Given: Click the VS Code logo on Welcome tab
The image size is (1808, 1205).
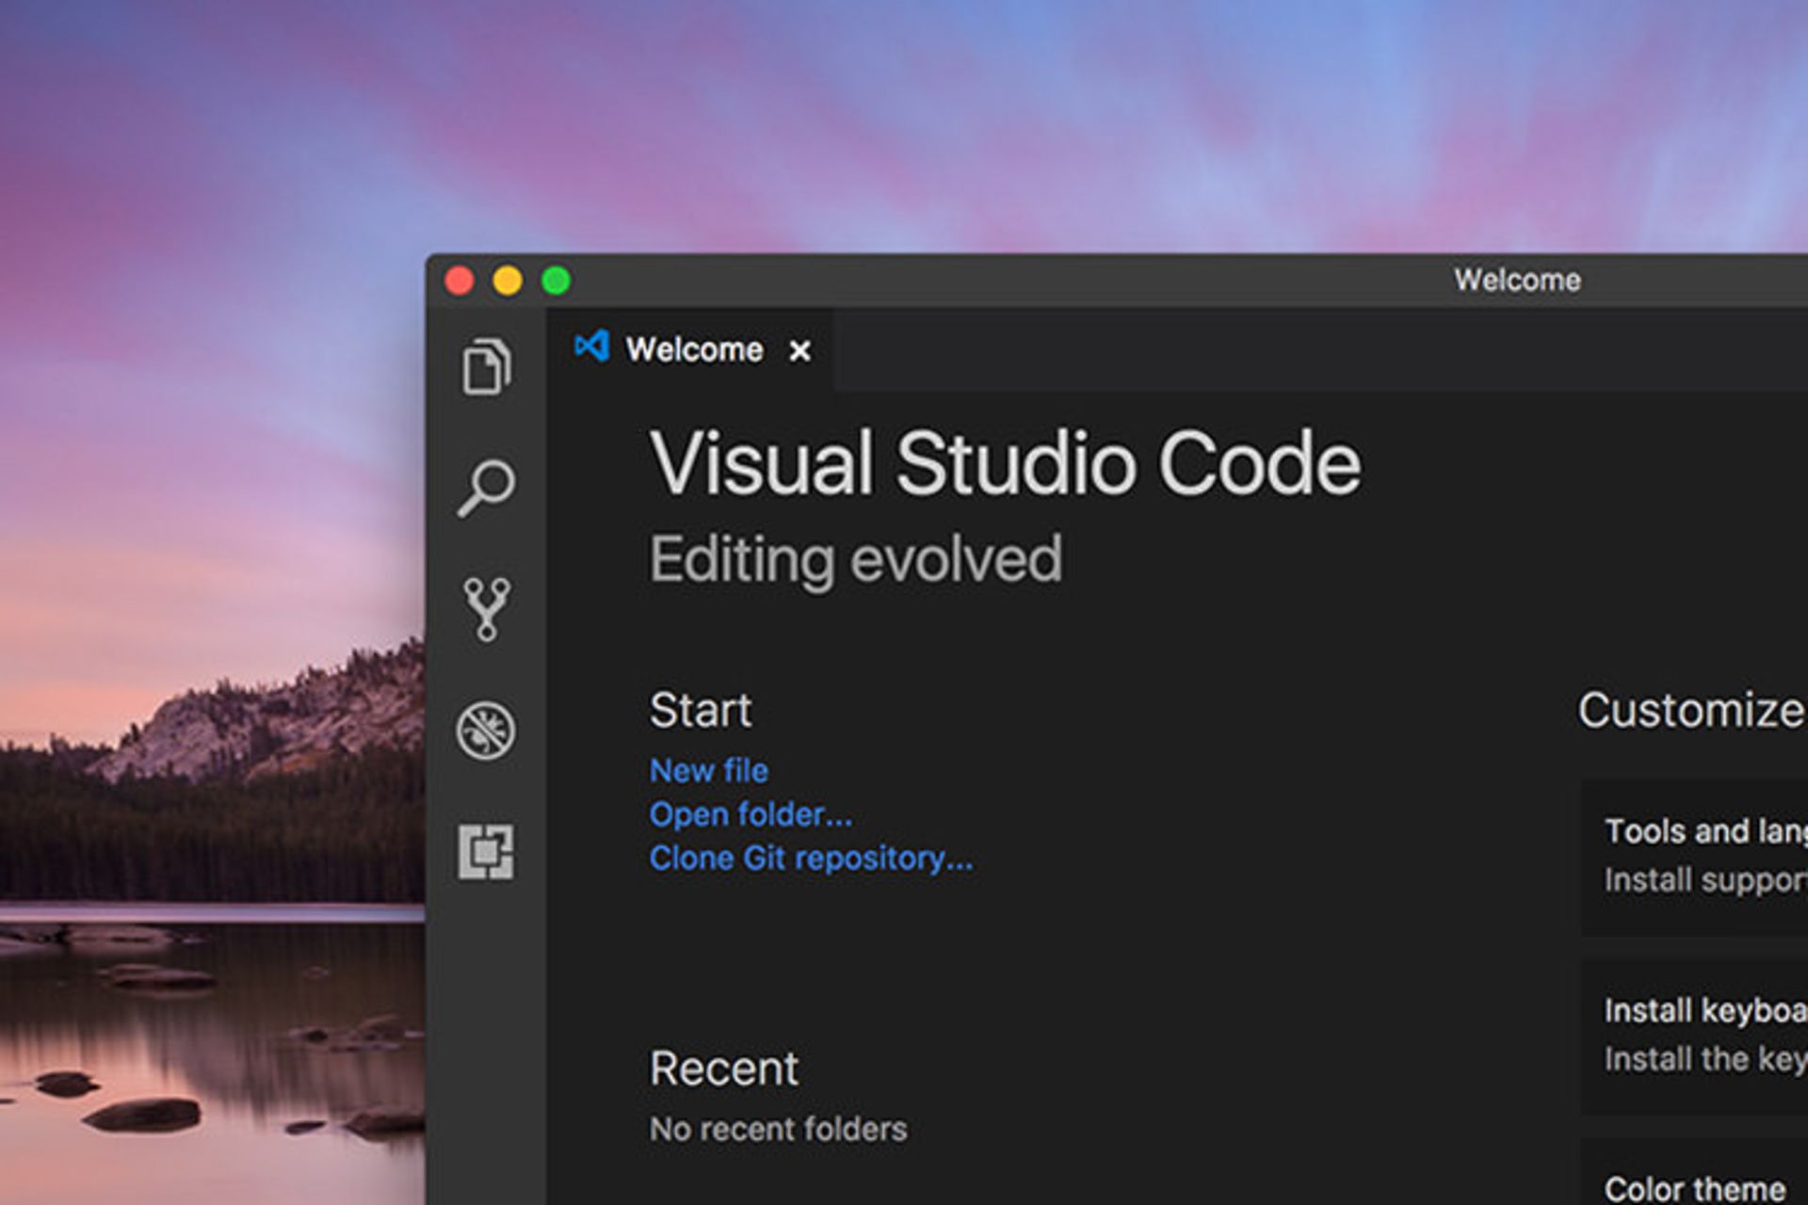Looking at the screenshot, I should pos(591,347).
